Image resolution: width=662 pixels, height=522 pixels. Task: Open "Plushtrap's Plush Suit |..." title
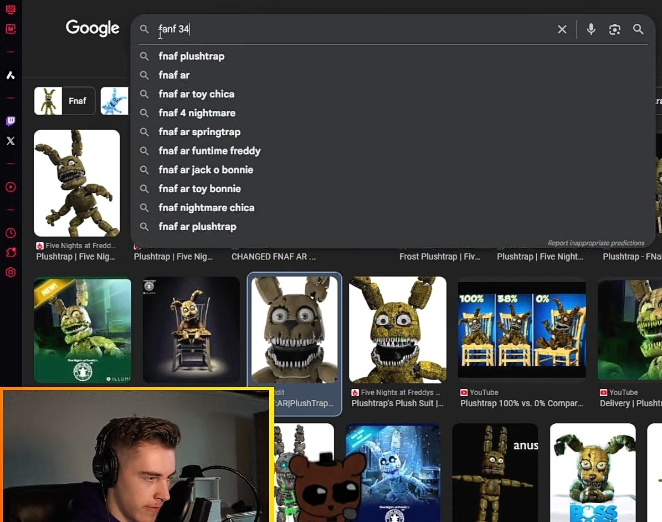(397, 403)
